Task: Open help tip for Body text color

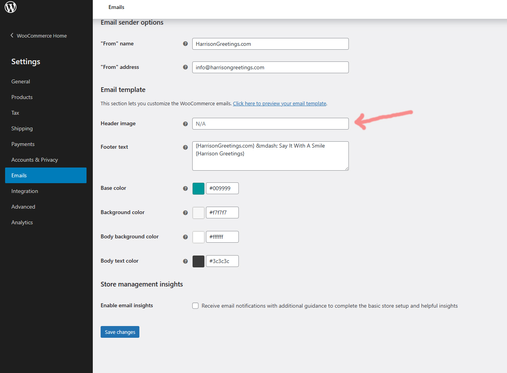Action: point(185,261)
